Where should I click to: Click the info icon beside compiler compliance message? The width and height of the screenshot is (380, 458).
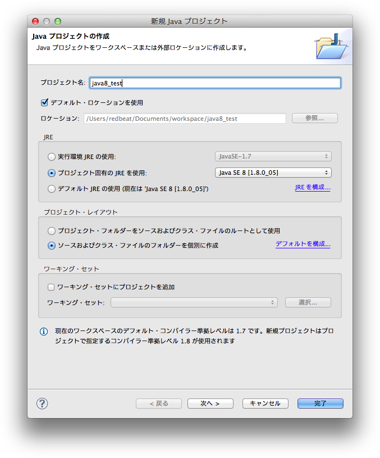pyautogui.click(x=44, y=331)
